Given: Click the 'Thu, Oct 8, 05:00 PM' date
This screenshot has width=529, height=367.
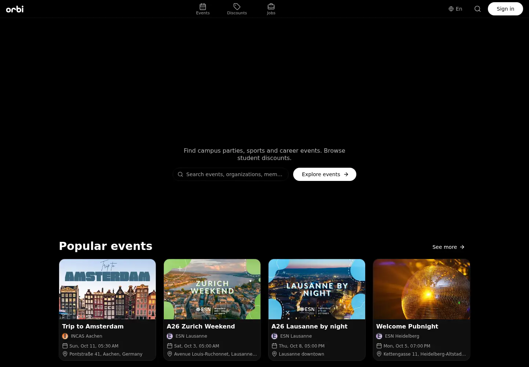Looking at the screenshot, I should point(302,346).
